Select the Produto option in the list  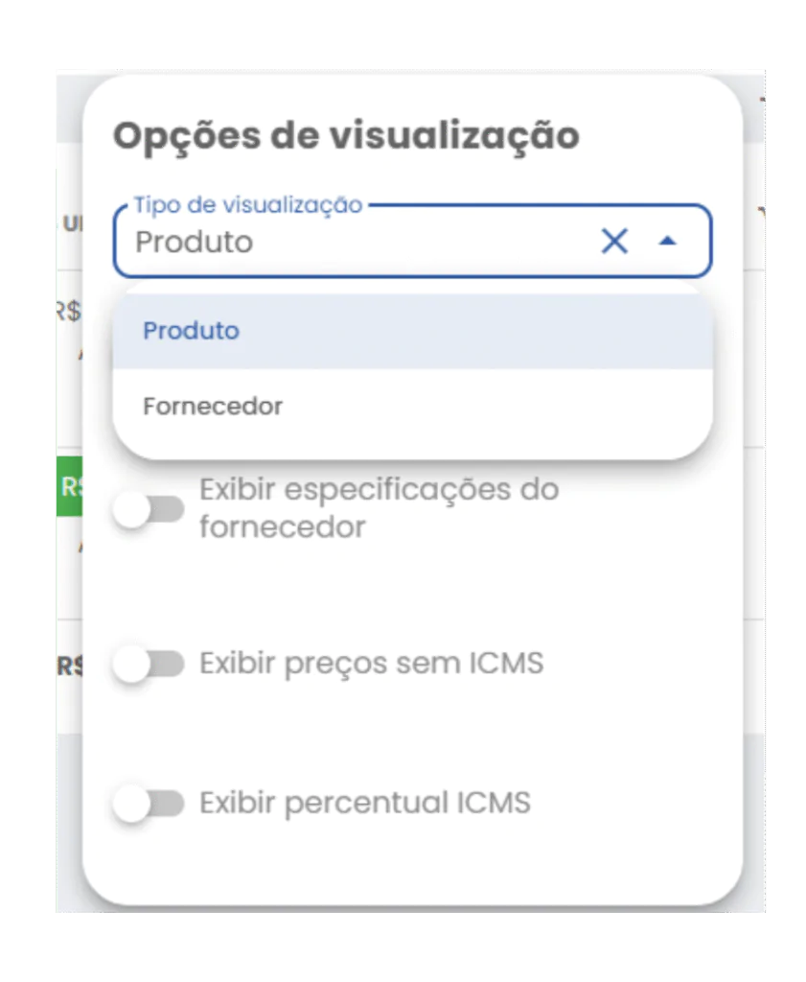tap(412, 331)
